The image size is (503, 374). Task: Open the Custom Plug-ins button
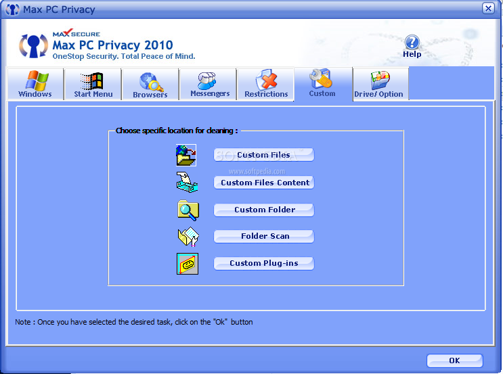coord(264,264)
